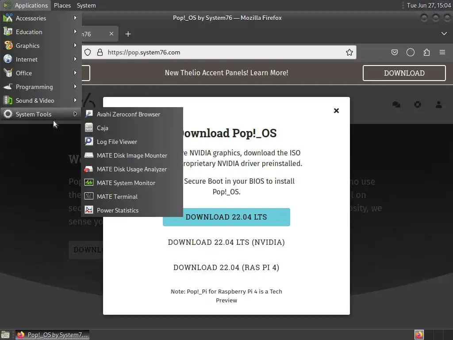Click the Programming category icon

[8, 87]
